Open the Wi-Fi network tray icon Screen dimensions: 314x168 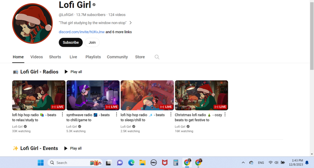pos(270,162)
